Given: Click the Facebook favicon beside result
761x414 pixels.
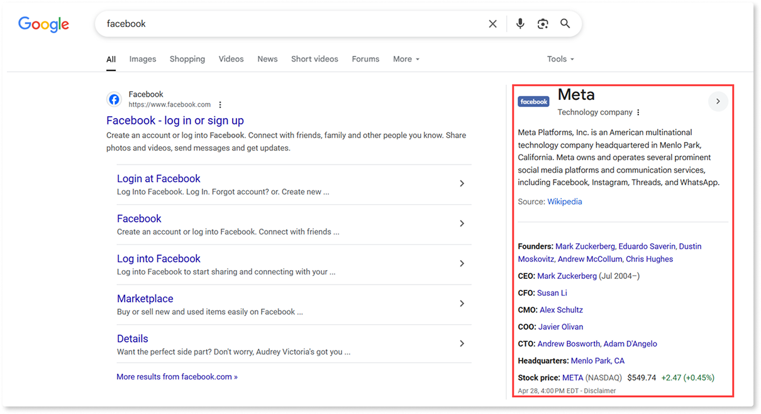Looking at the screenshot, I should (114, 99).
